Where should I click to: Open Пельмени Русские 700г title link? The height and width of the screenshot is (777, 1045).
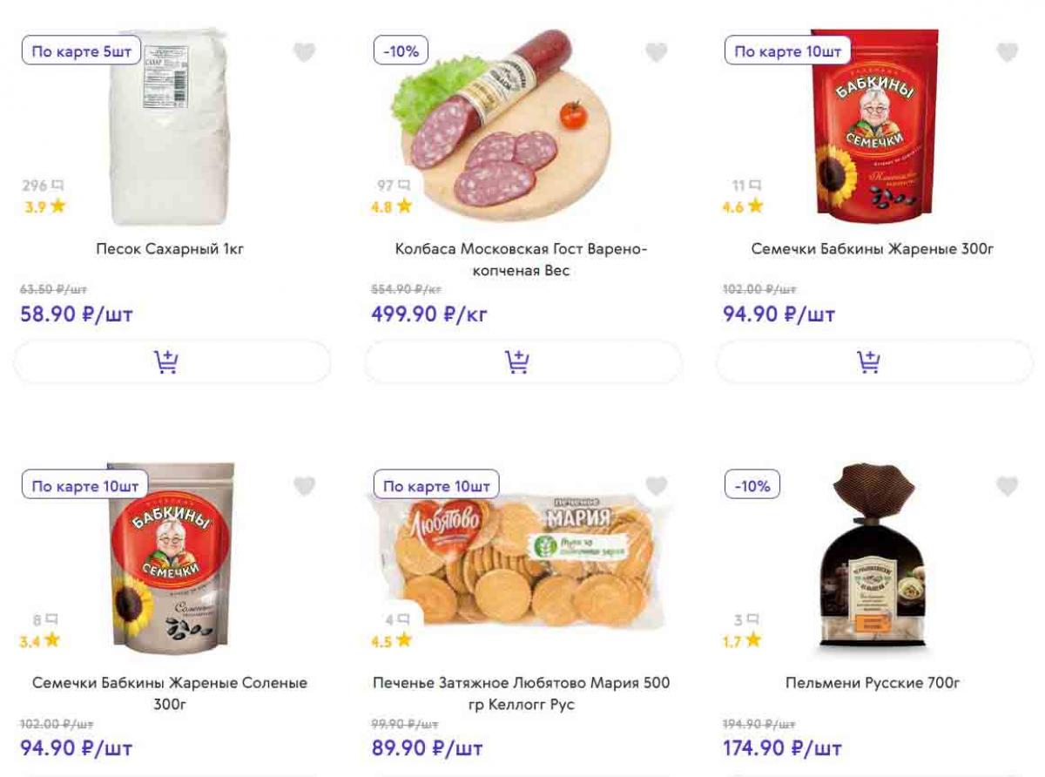pyautogui.click(x=873, y=683)
